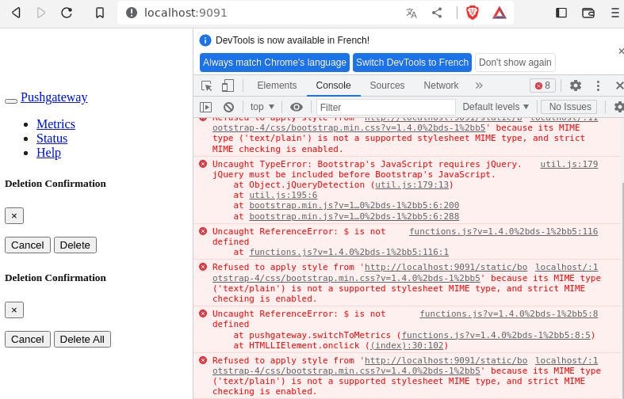The width and height of the screenshot is (624, 399).
Task: Click the console Filter field
Action: (x=386, y=108)
